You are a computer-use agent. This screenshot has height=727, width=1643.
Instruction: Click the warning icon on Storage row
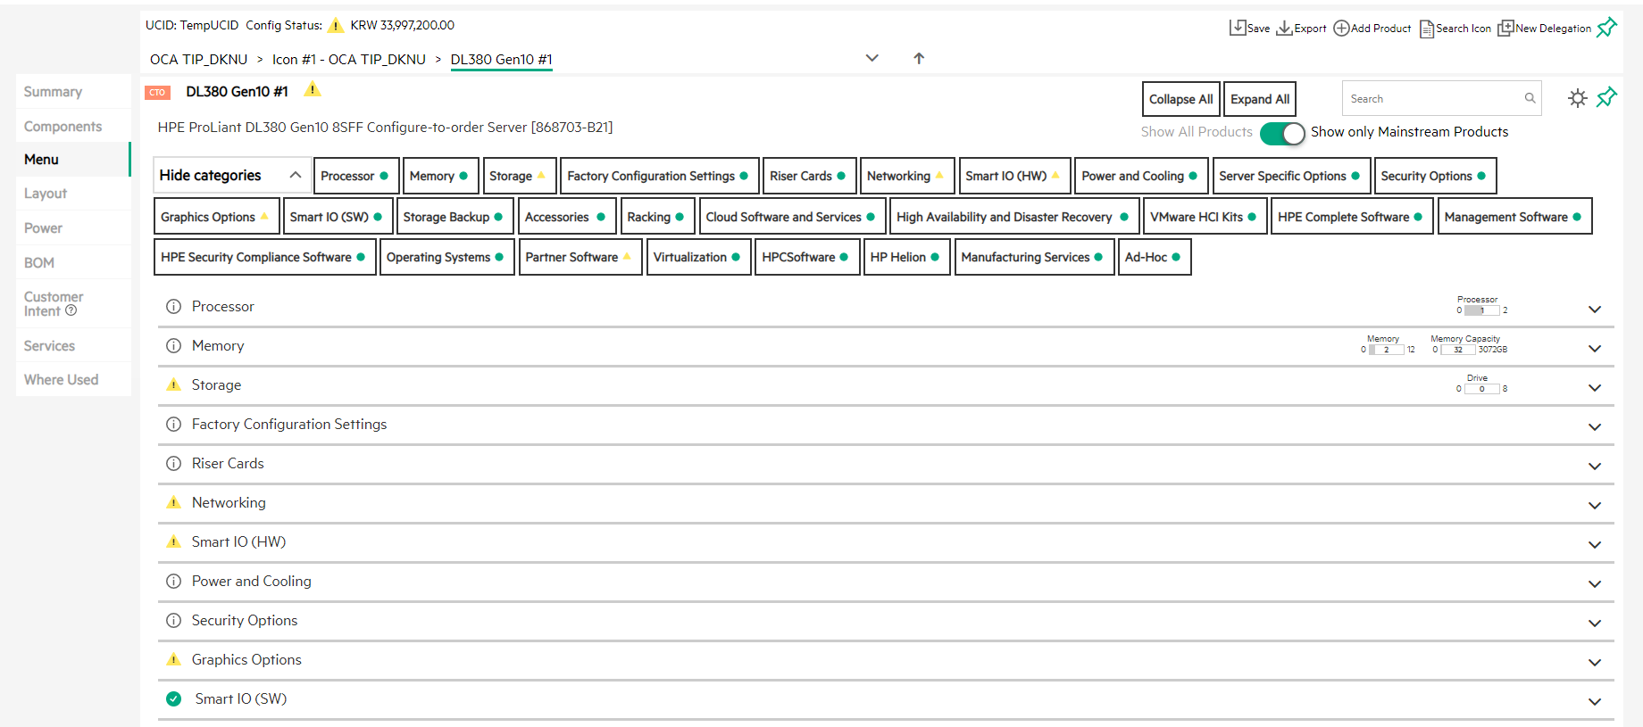[174, 384]
